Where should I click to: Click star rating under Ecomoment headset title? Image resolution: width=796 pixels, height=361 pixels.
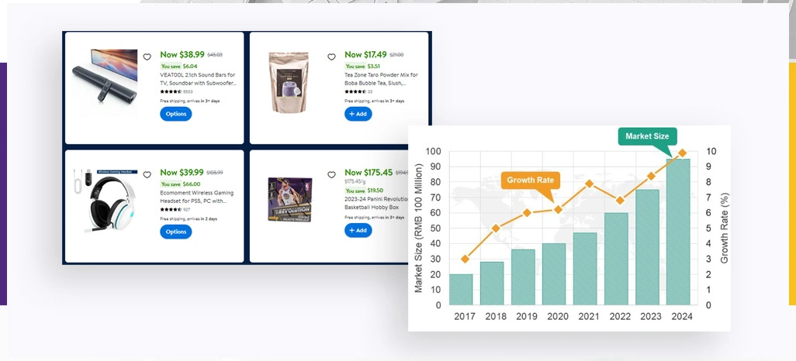(171, 209)
